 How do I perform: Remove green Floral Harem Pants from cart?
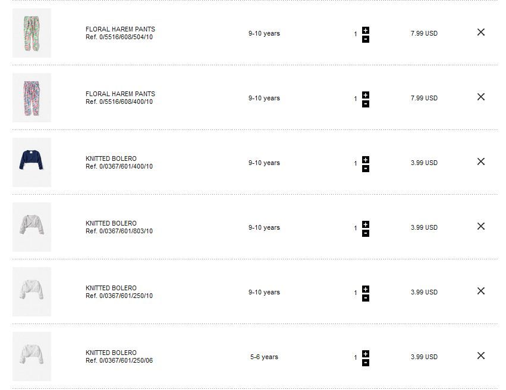[481, 32]
